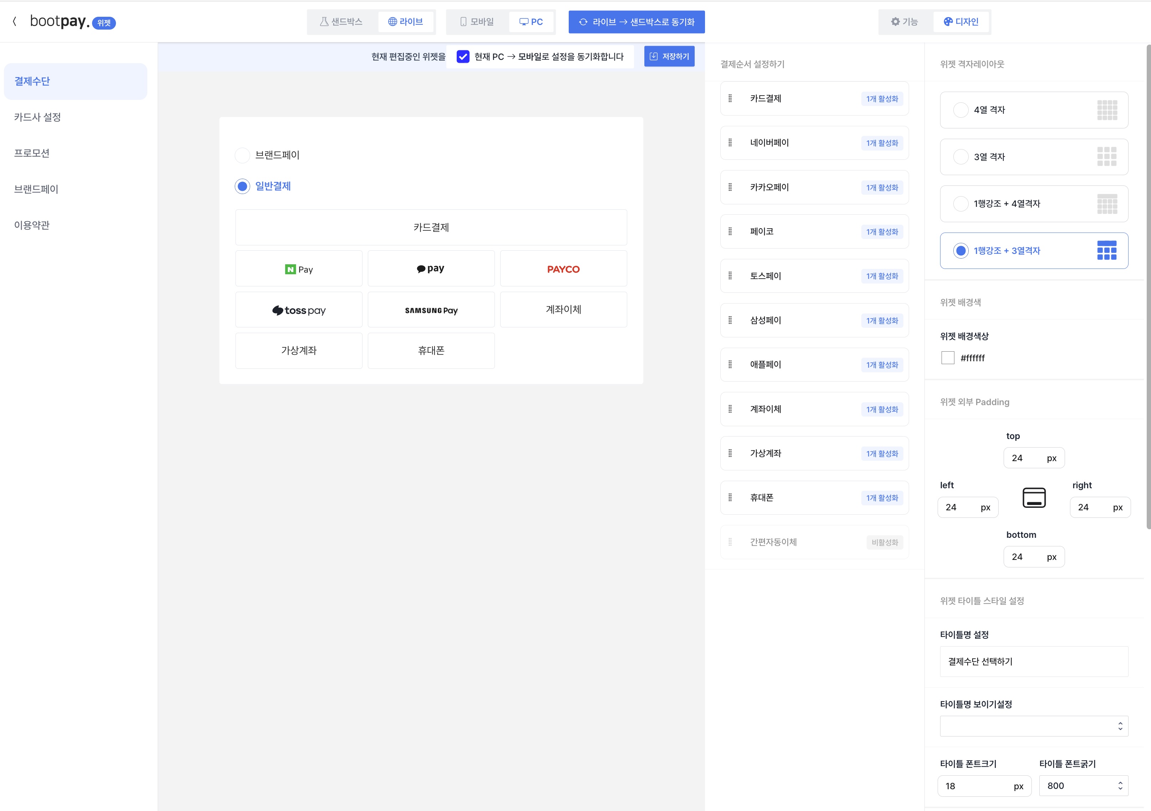1151x811 pixels.
Task: Select 1행강조 + 4열격자 layout radio
Action: click(960, 204)
